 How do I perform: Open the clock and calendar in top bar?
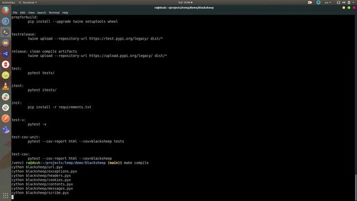(x=185, y=2)
